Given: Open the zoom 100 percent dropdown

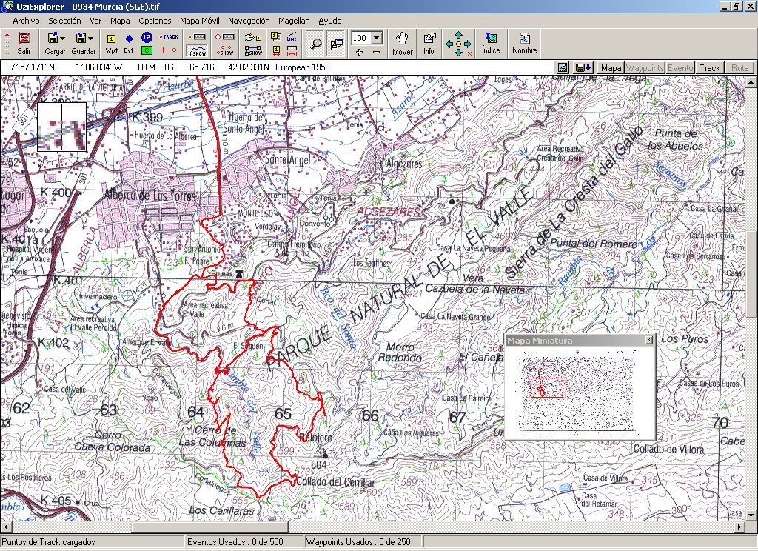Looking at the screenshot, I should coord(377,38).
